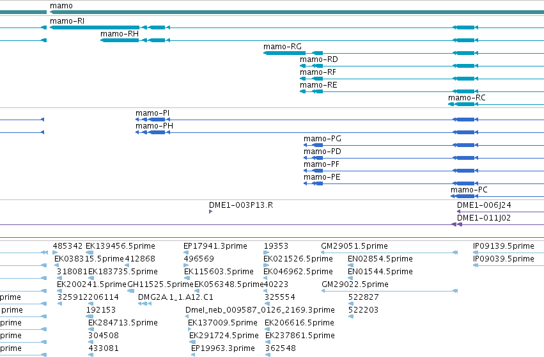Select the mamo-RE transcript label

[x=318, y=85]
